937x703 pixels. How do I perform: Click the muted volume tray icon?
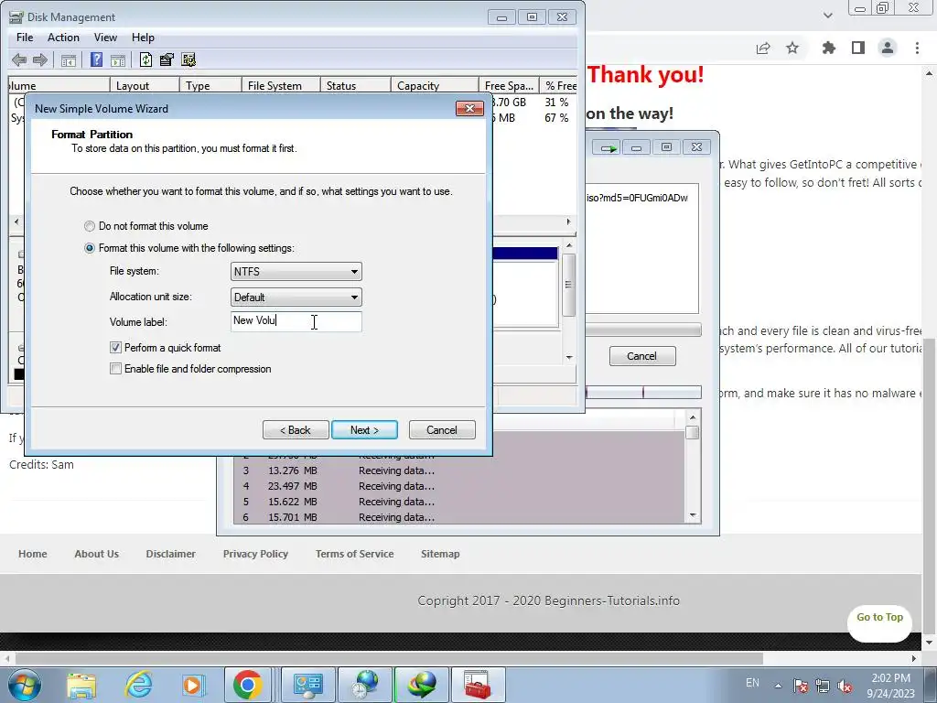point(845,686)
